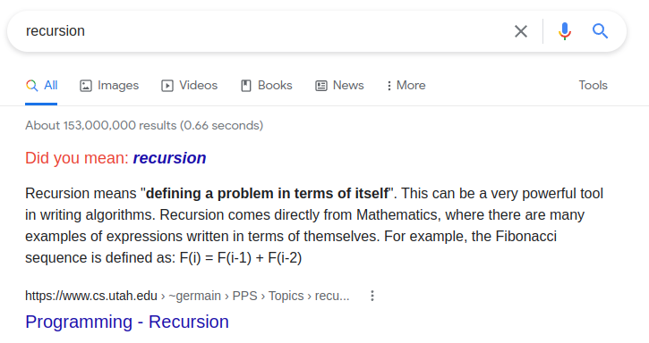This screenshot has height=343, width=649.
Task: Click the Images tab icon
Action: coord(86,86)
